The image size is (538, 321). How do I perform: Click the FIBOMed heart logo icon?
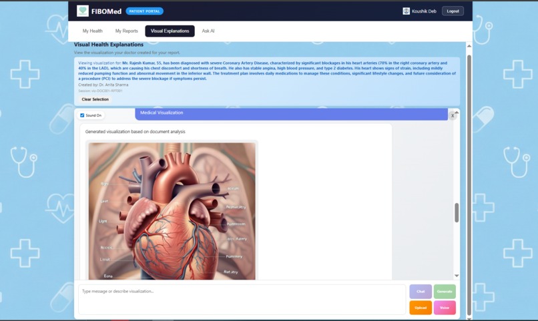click(x=83, y=11)
